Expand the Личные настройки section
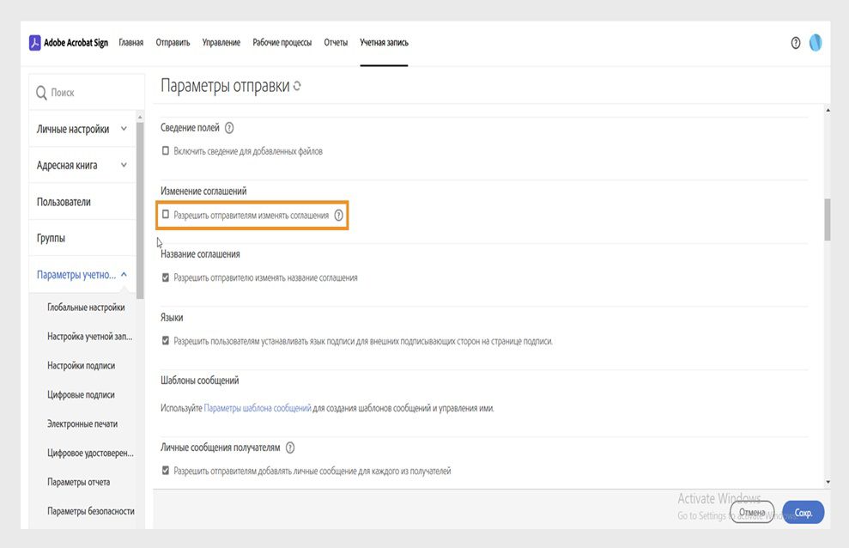The image size is (849, 548). coord(124,129)
